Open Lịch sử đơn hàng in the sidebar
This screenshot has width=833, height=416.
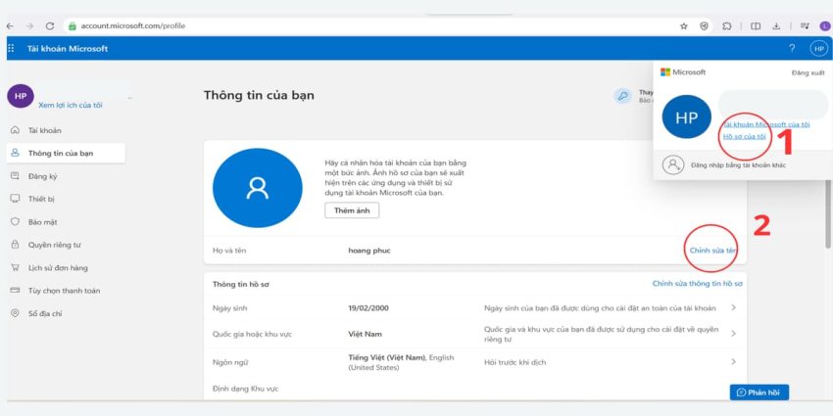[58, 268]
